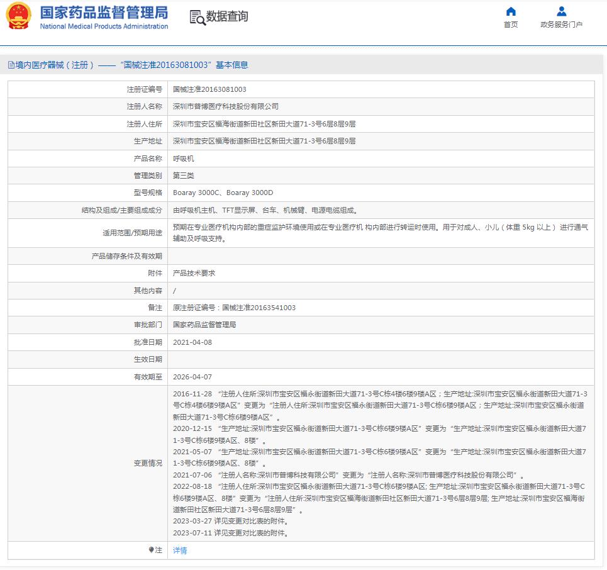Open the 政务服务门户 portal link
Image resolution: width=607 pixels, height=570 pixels.
click(561, 25)
